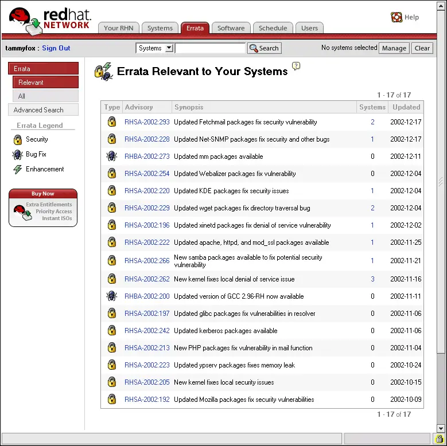Click the scrollbar down arrow

click(x=441, y=428)
